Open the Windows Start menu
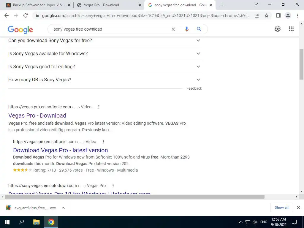Image resolution: width=304 pixels, height=228 pixels. click(7, 222)
